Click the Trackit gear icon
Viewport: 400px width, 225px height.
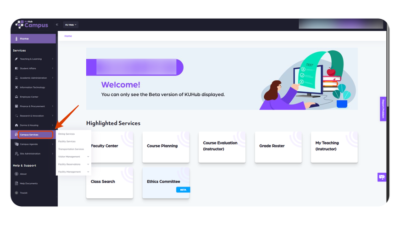[x=17, y=193]
